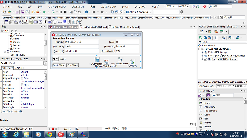Screen dimensions: 247x138
Task: Click the play macro triangle in editor status bar
Action: (50, 129)
